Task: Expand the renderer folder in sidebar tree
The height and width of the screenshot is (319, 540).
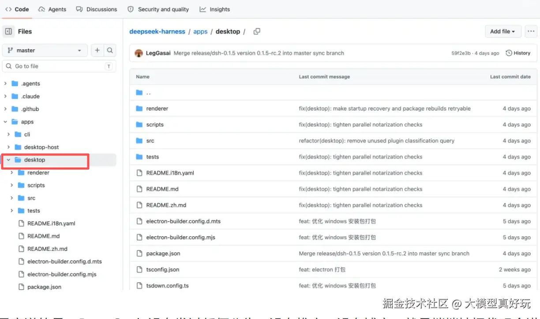Action: coord(12,173)
